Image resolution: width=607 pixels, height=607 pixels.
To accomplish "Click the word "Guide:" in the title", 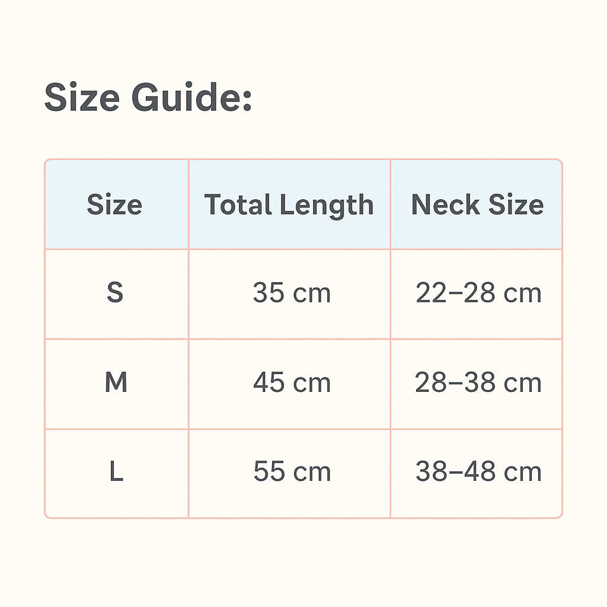I will point(191,98).
